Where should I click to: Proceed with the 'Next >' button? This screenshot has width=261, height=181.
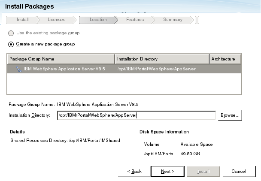pyautogui.click(x=167, y=171)
